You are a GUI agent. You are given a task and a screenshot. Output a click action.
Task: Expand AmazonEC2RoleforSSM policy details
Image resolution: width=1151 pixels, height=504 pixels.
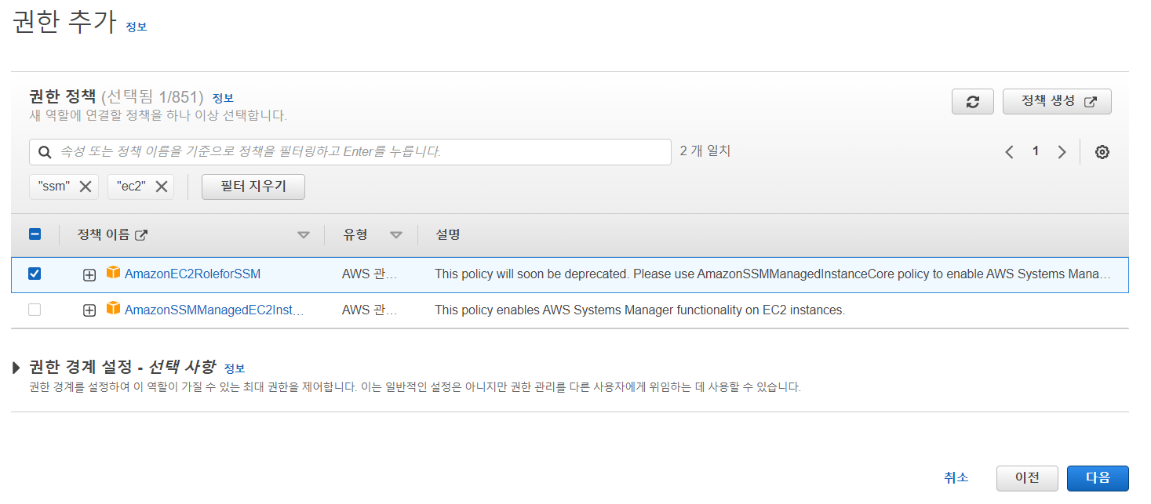[89, 274]
